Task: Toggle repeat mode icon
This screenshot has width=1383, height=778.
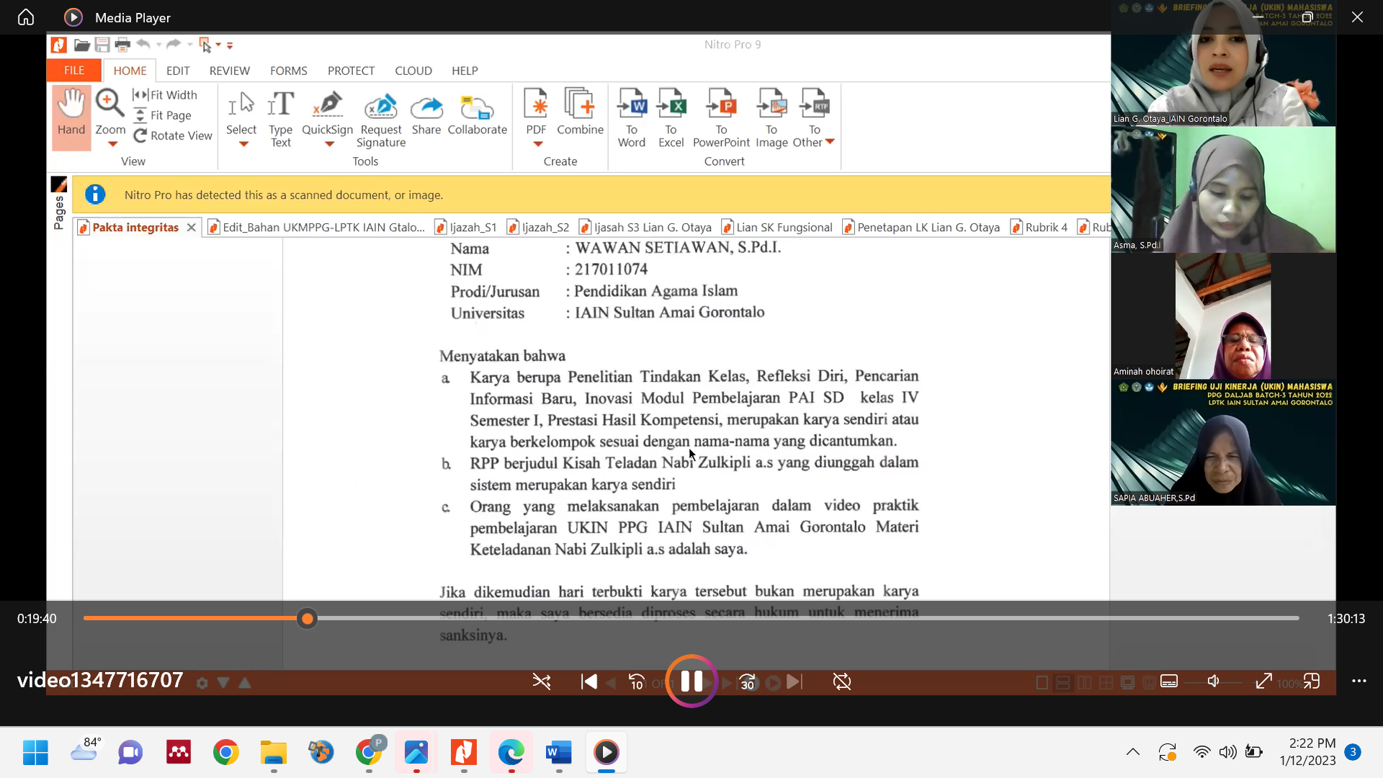Action: (x=841, y=681)
